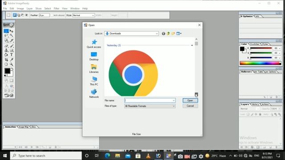This screenshot has width=285, height=160.
Task: Choose Subtract from selection mode
Action: pos(23,15)
